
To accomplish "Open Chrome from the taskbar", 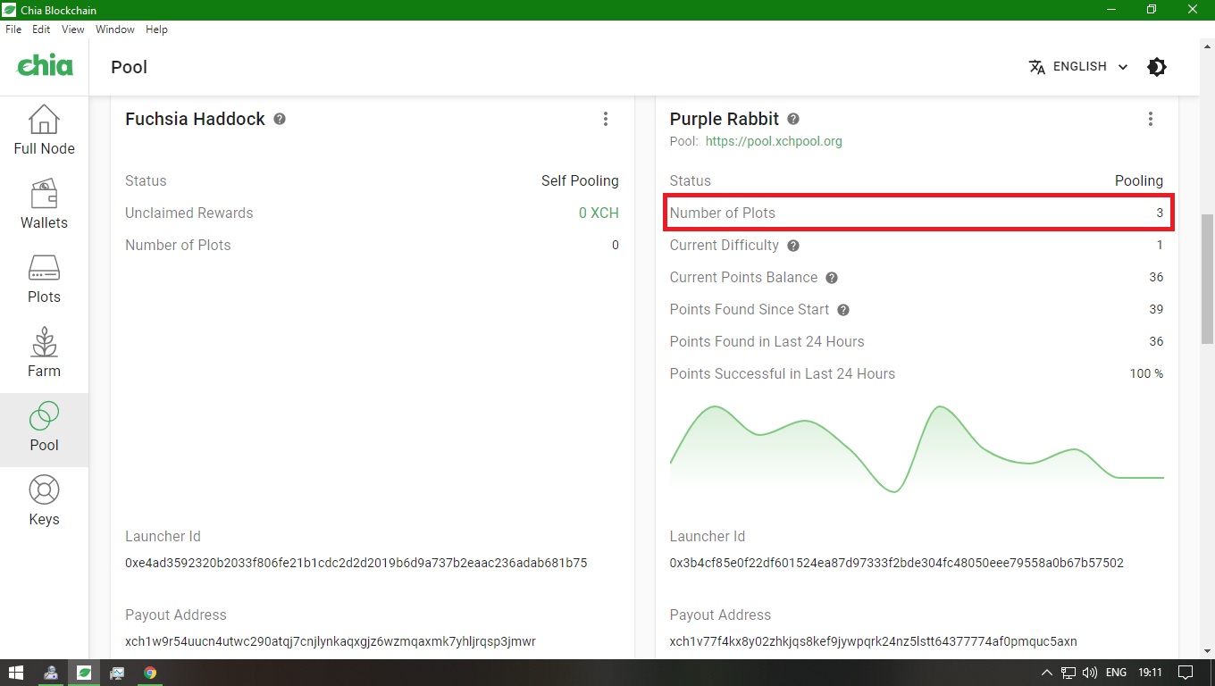I will click(x=150, y=673).
